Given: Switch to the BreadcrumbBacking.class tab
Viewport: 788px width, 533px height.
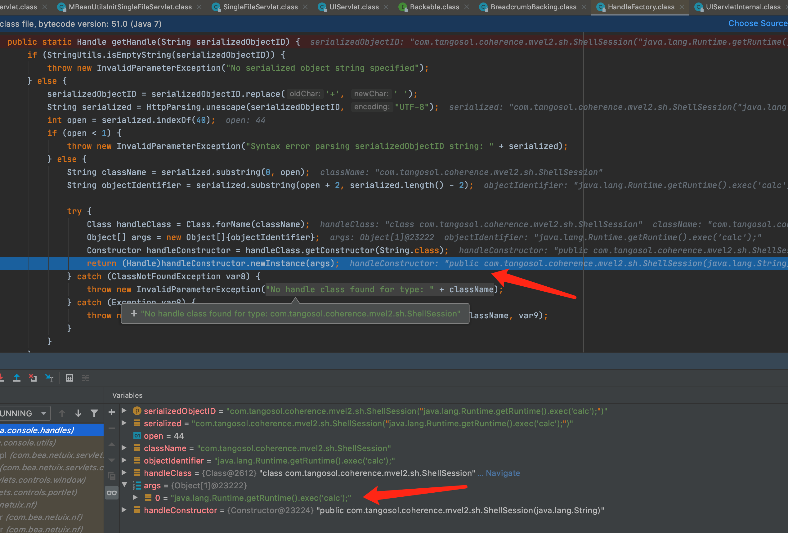Looking at the screenshot, I should click(533, 7).
